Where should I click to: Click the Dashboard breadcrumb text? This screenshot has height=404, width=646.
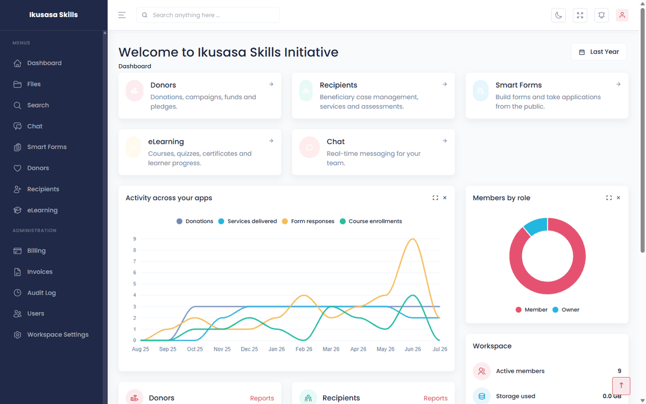click(x=135, y=66)
